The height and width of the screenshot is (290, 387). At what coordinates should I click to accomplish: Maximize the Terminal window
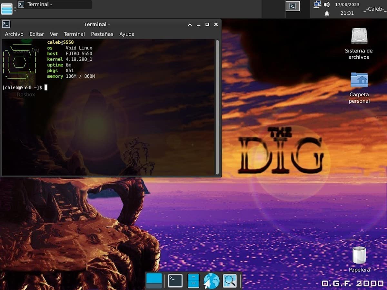pyautogui.click(x=207, y=24)
